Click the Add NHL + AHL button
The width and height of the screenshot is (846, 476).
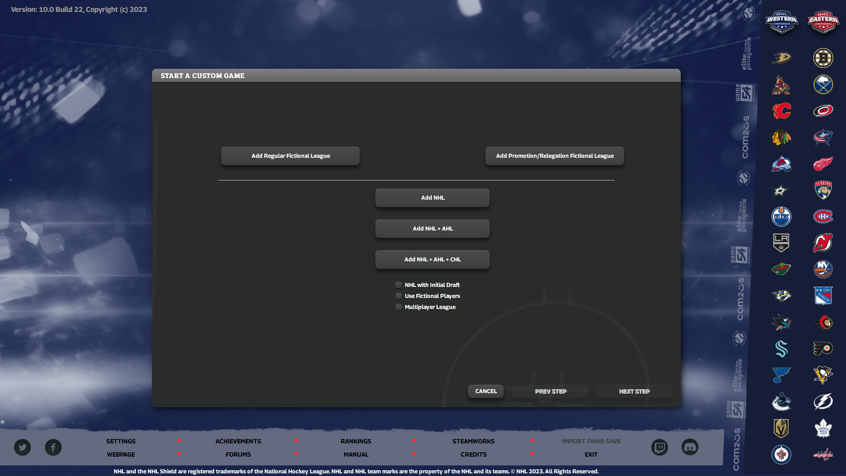tap(432, 228)
